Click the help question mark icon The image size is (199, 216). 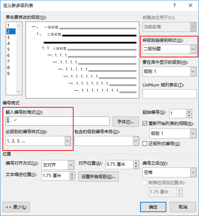(174, 5)
